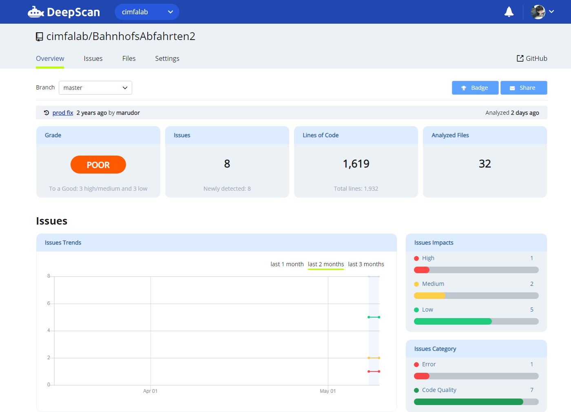Open the notifications bell
The image size is (571, 412).
click(509, 12)
